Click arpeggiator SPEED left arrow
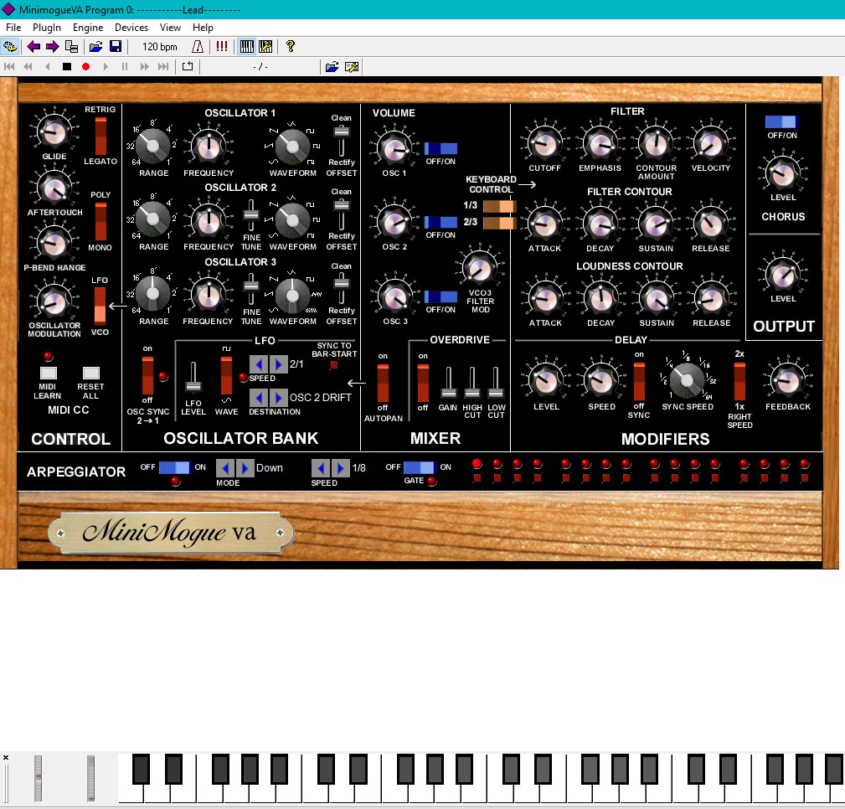 (x=321, y=468)
